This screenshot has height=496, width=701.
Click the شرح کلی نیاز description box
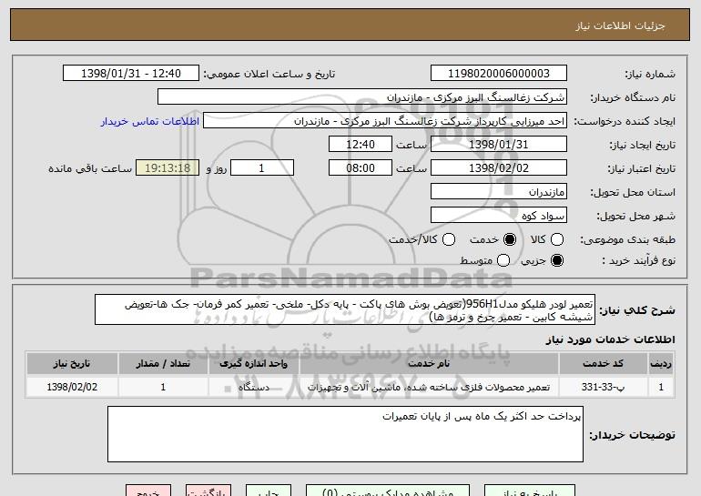pos(345,309)
